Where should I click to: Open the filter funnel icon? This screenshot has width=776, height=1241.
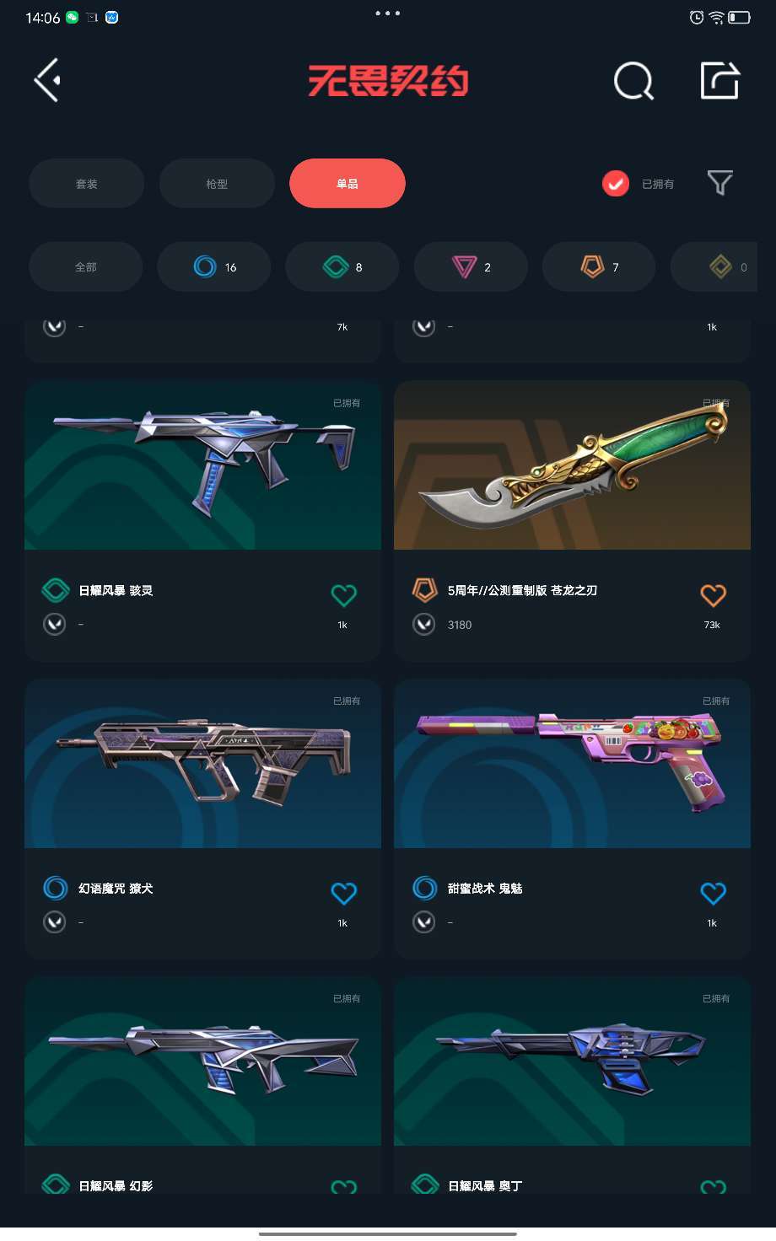(719, 183)
